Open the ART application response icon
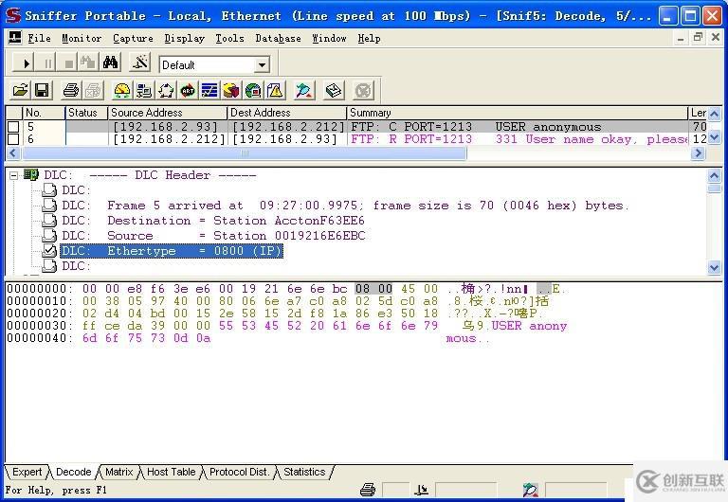Image resolution: width=728 pixels, height=502 pixels. [x=188, y=90]
